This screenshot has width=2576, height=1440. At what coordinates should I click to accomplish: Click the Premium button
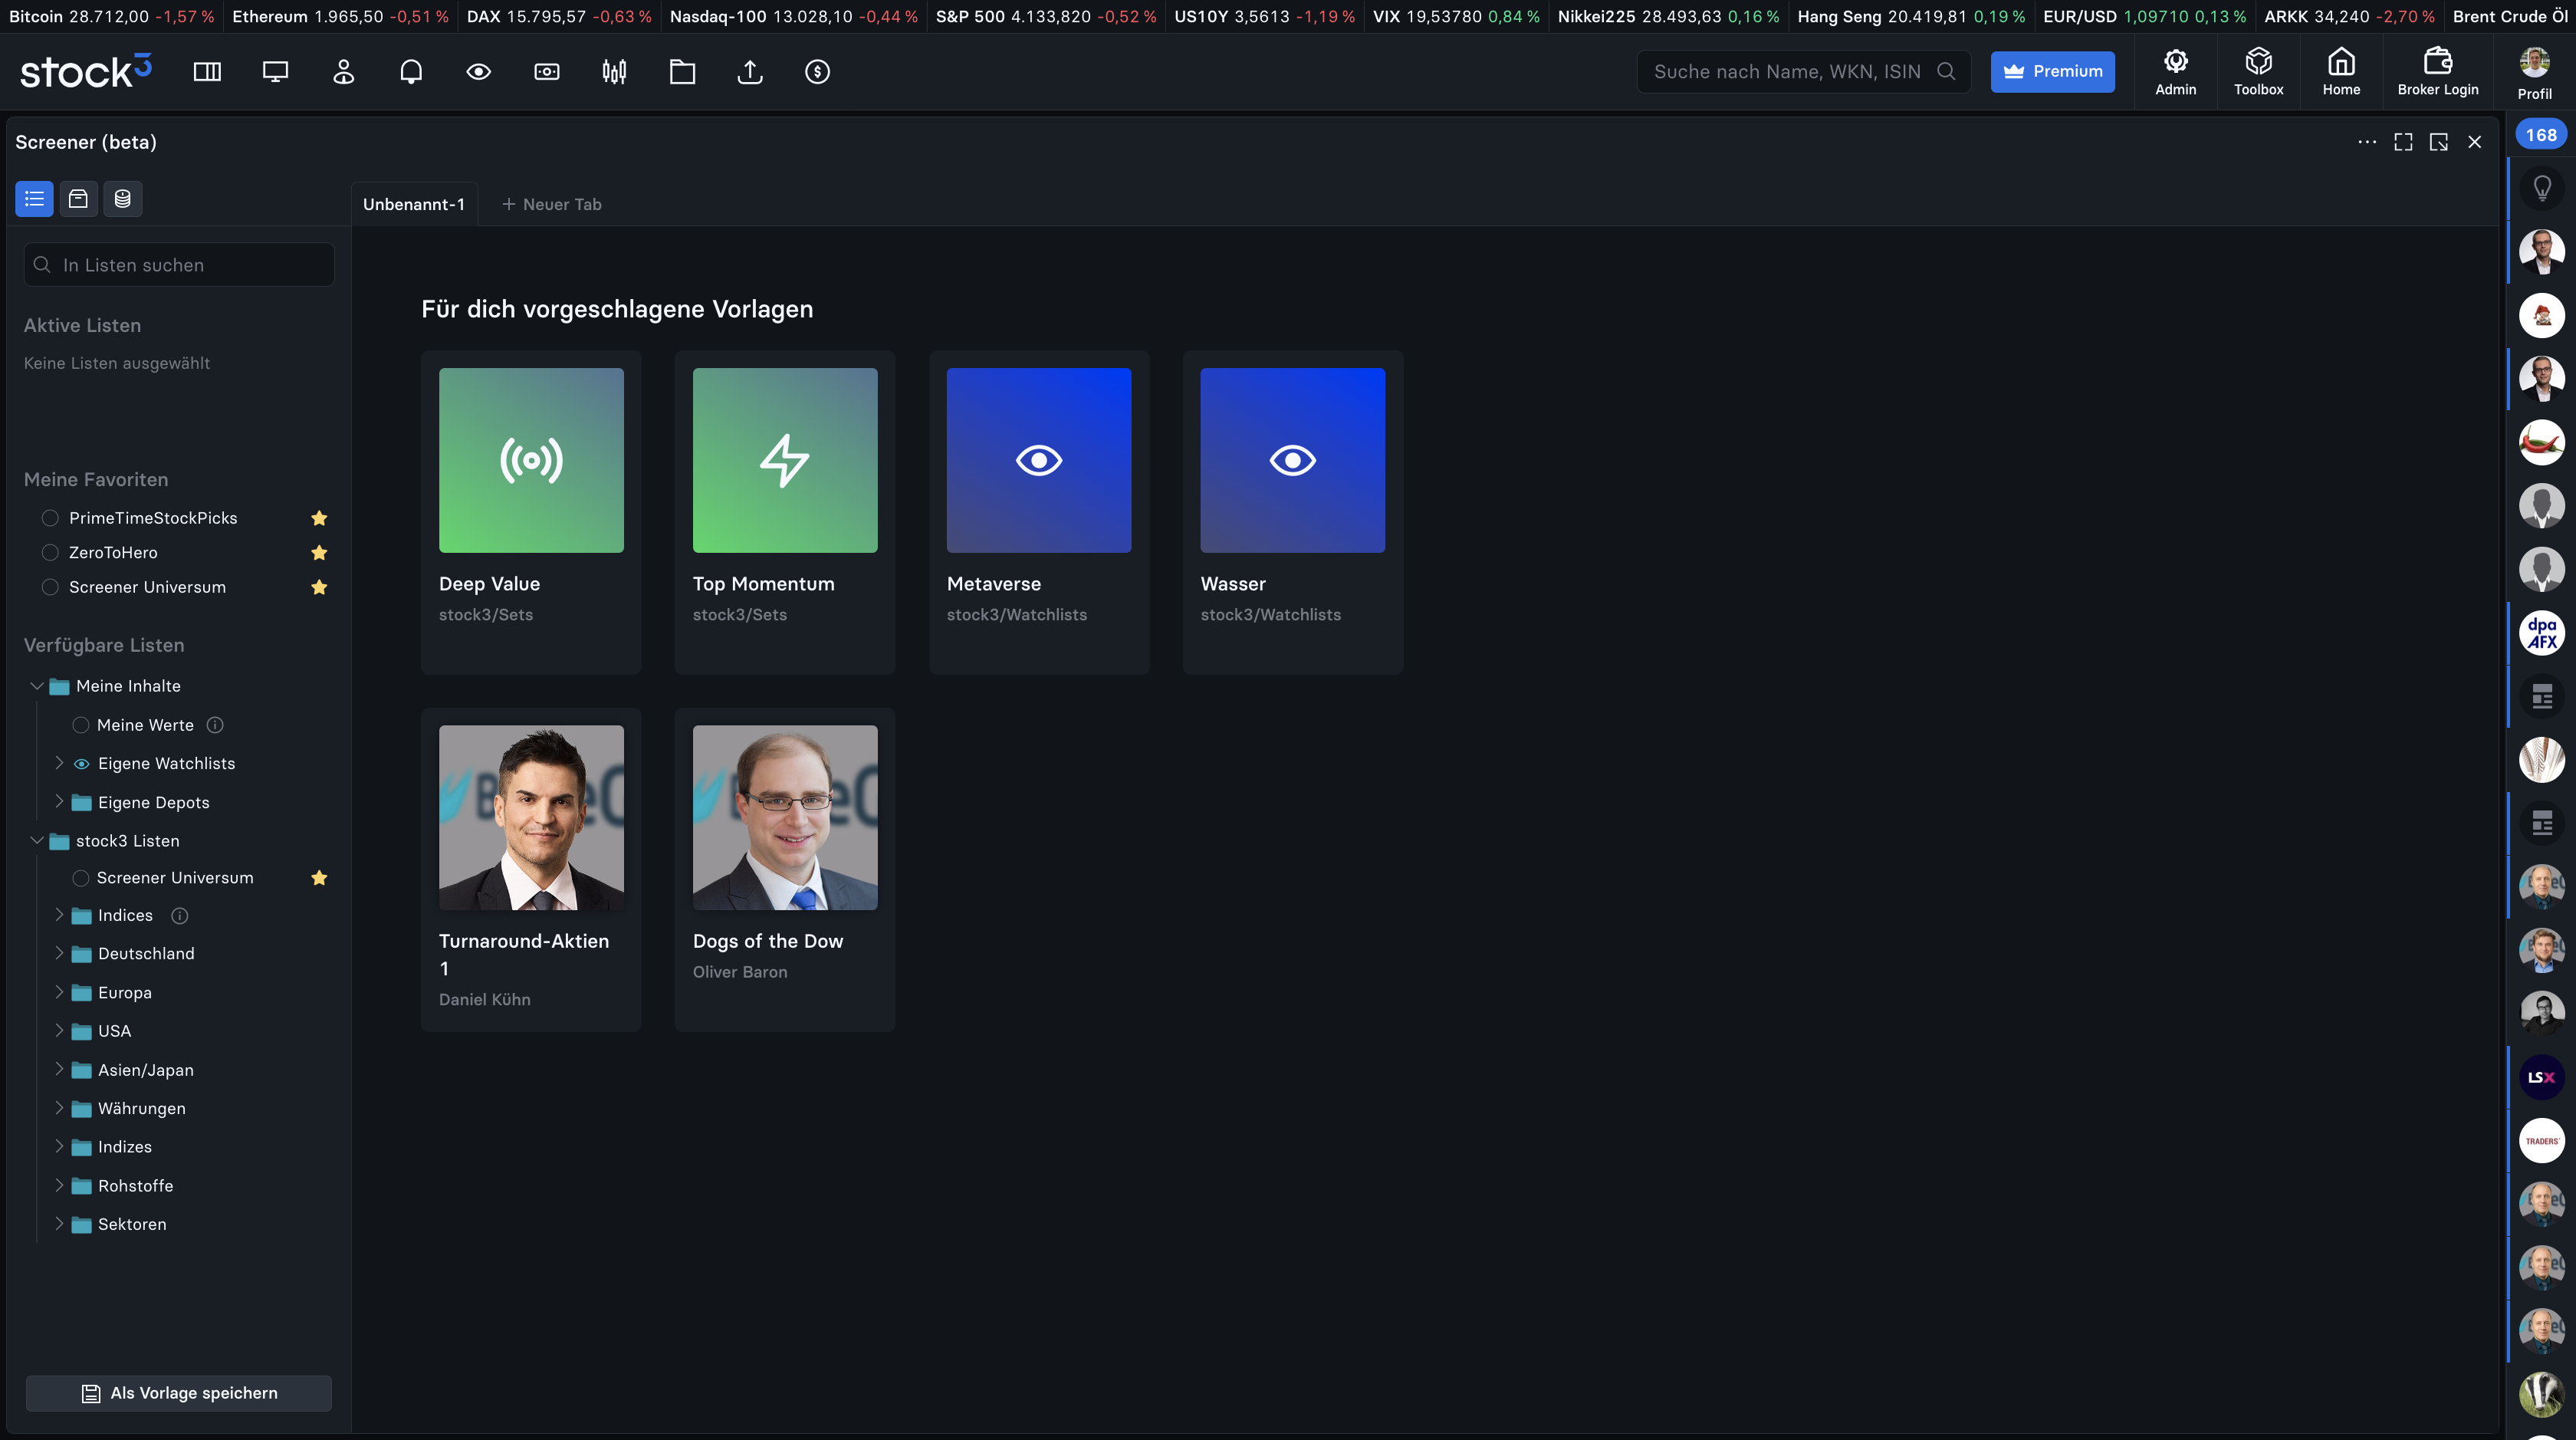[x=2052, y=72]
